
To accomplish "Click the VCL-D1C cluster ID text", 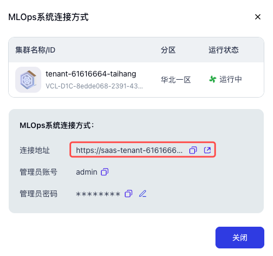I will click(94, 86).
